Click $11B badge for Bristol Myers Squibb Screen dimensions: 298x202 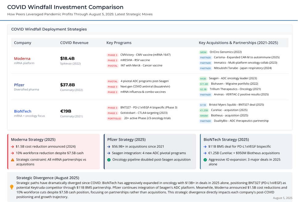point(203,105)
